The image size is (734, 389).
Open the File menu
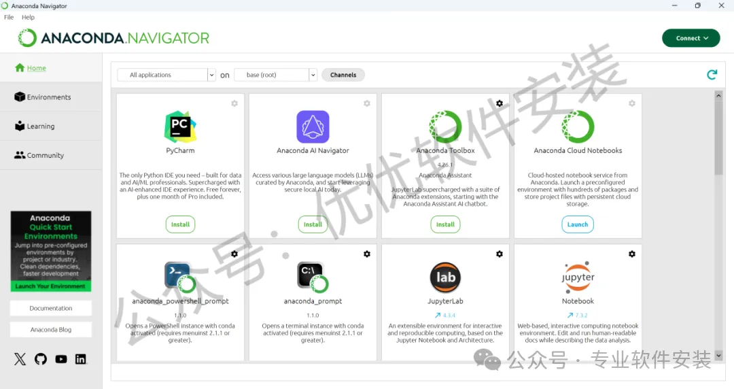pyautogui.click(x=9, y=17)
